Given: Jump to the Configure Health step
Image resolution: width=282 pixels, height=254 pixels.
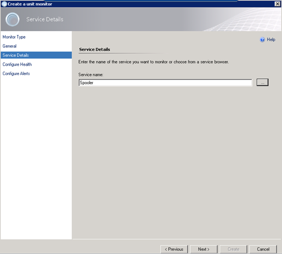Looking at the screenshot, I should pyautogui.click(x=17, y=64).
